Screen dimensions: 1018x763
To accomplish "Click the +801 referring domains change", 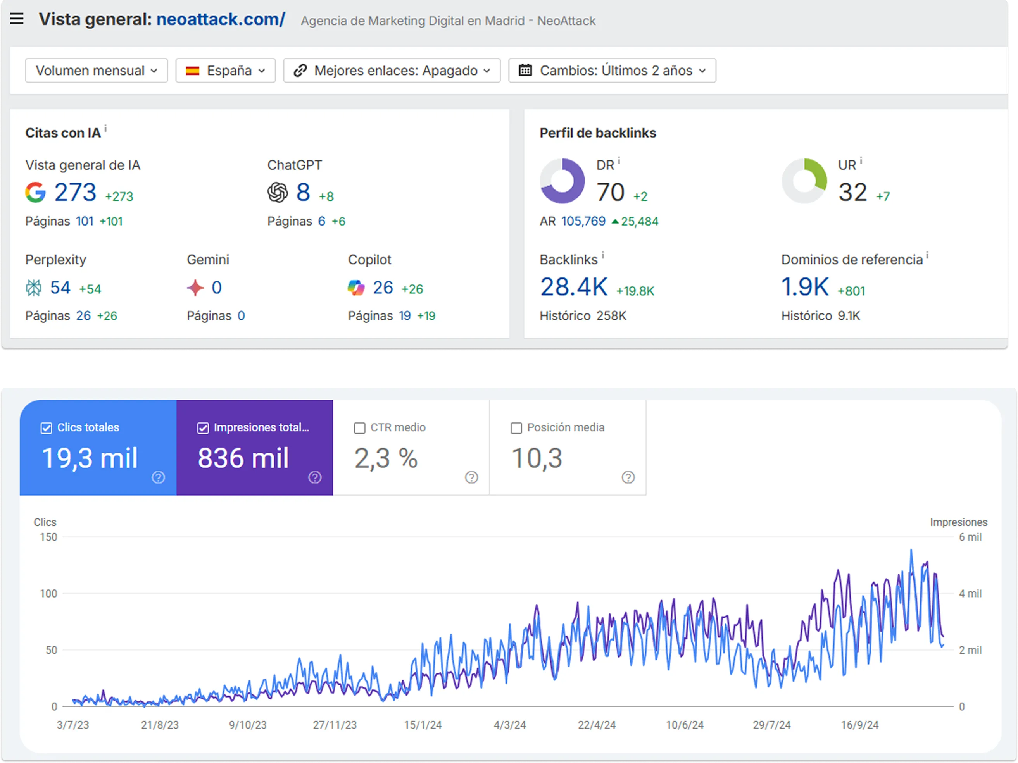I will click(x=851, y=291).
